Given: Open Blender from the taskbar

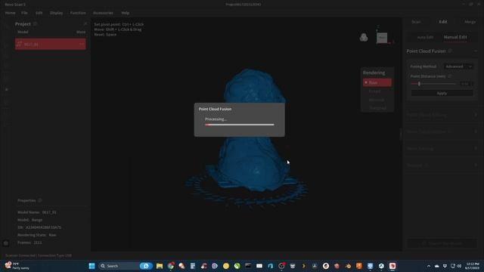Looking at the screenshot, I should [348, 266].
